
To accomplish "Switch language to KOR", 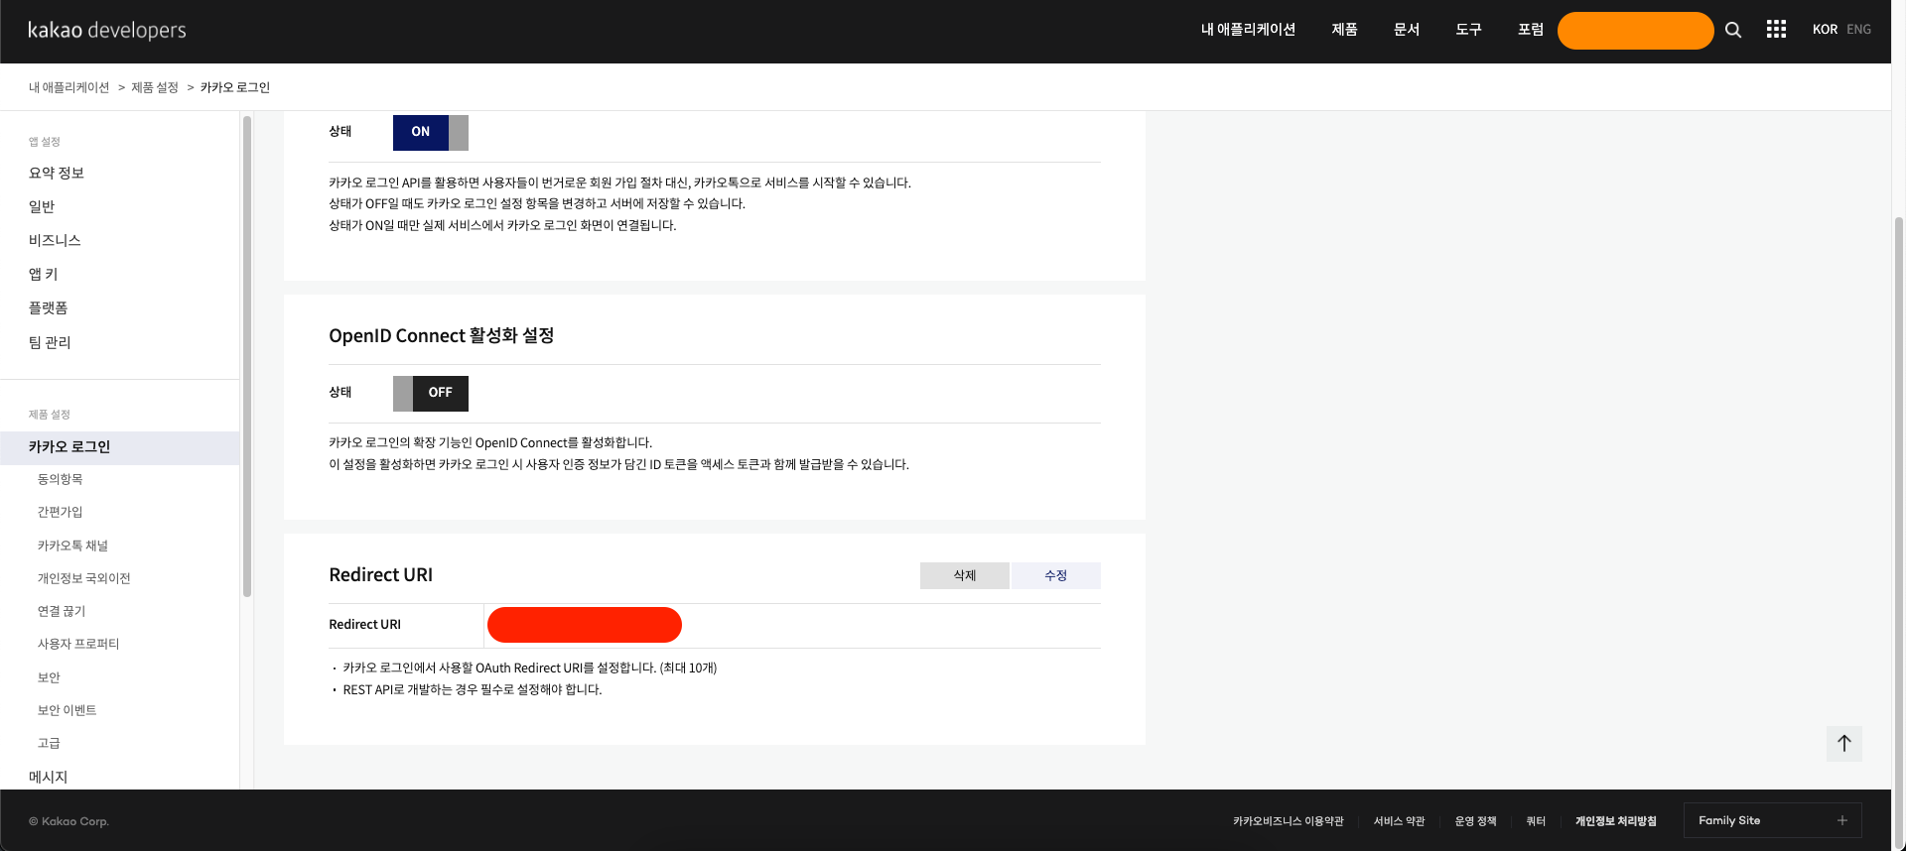I will click(x=1825, y=30).
